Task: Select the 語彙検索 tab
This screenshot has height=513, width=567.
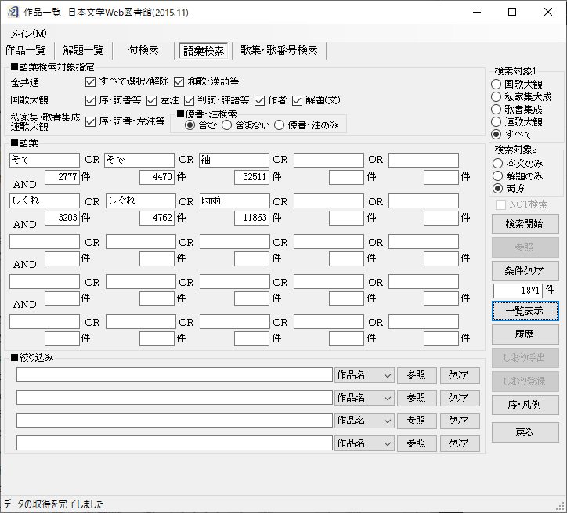Action: point(204,51)
